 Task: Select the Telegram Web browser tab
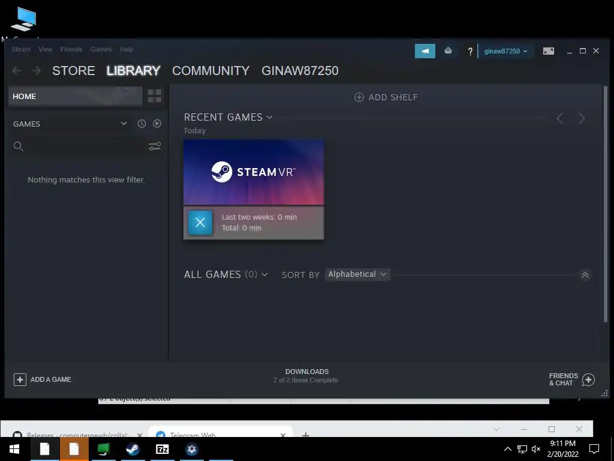(221, 432)
